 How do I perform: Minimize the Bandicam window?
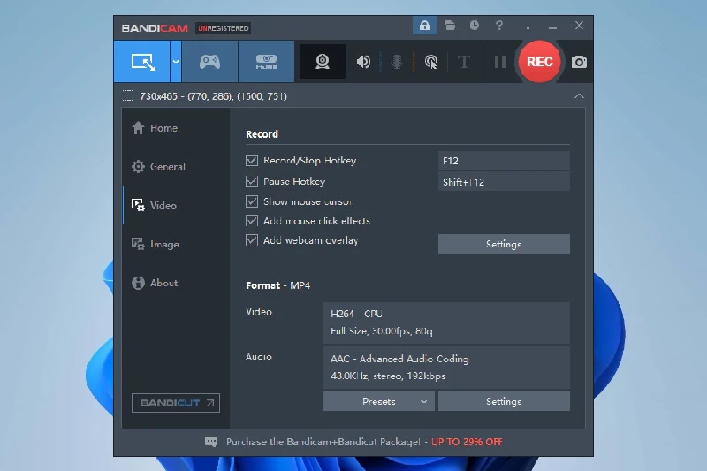pyautogui.click(x=552, y=27)
